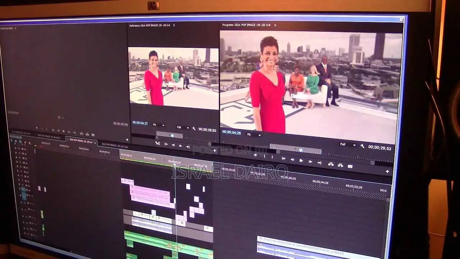
Task: Play the Program monitor sequence
Action: click(301, 160)
